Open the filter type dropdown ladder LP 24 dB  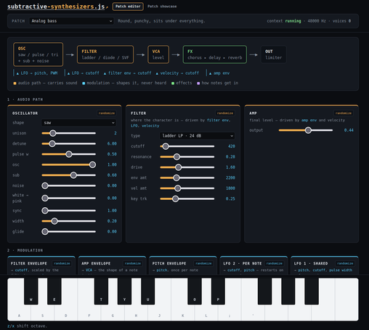click(x=197, y=136)
